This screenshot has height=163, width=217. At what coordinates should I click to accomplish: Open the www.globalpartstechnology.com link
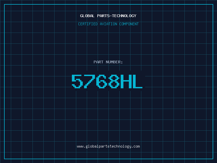point(108,146)
